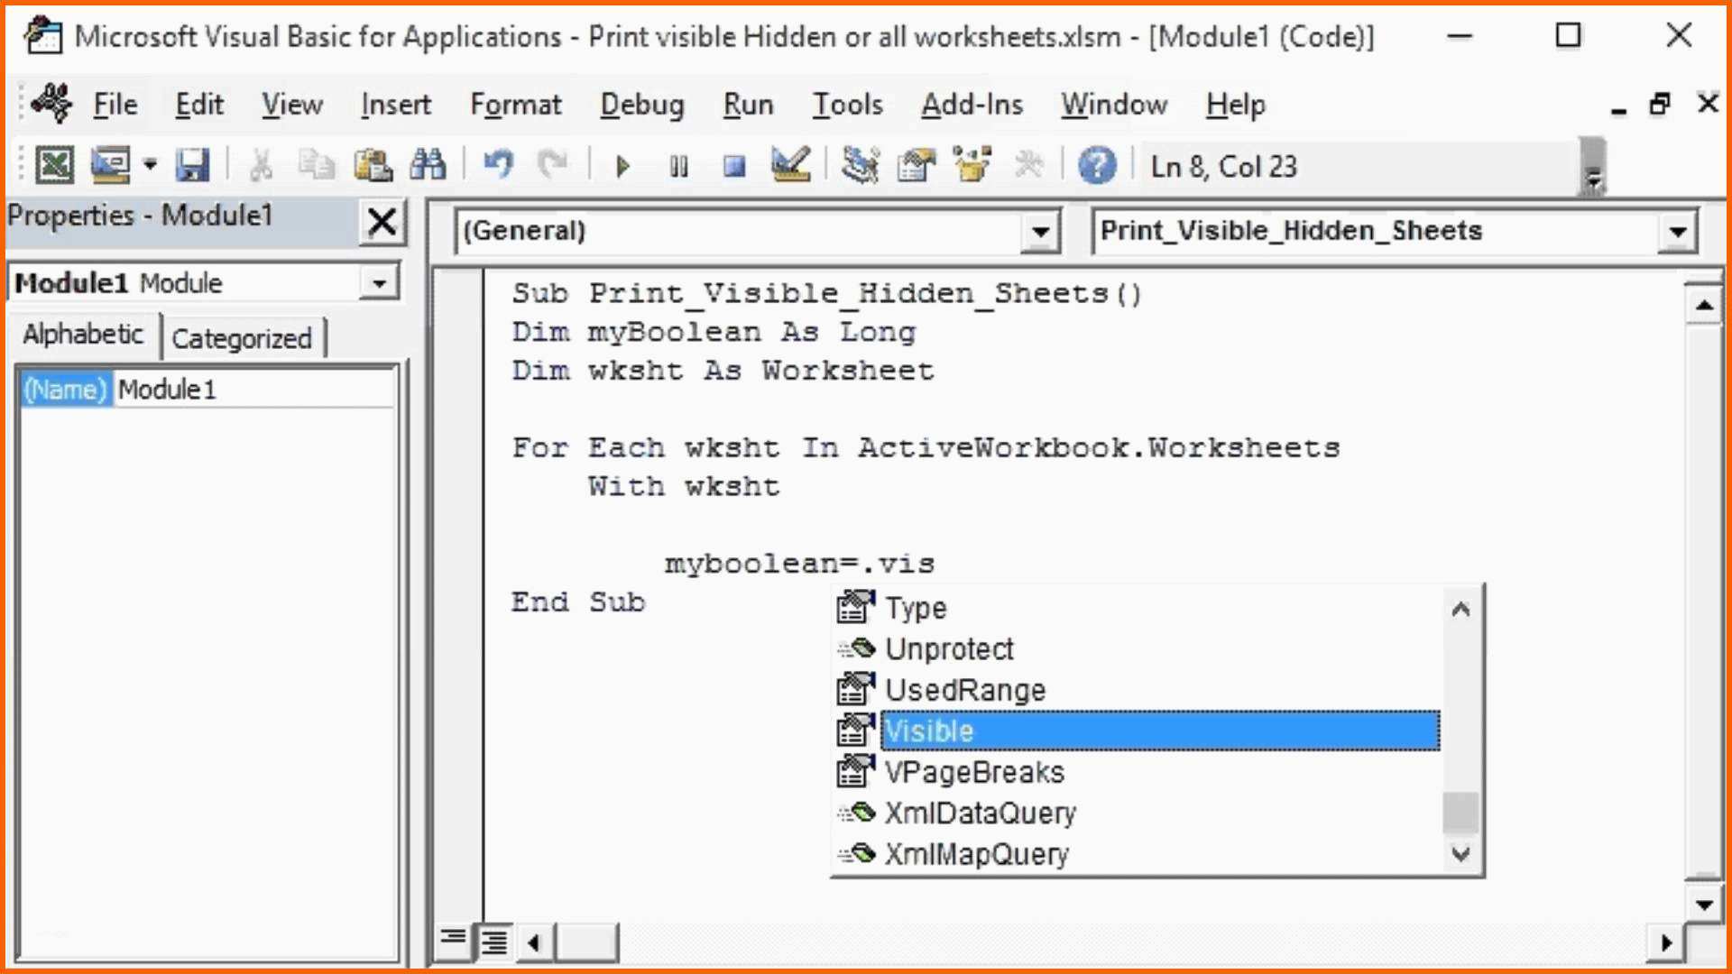This screenshot has width=1732, height=974.
Task: Open Find with the binoculars icon
Action: (x=428, y=165)
